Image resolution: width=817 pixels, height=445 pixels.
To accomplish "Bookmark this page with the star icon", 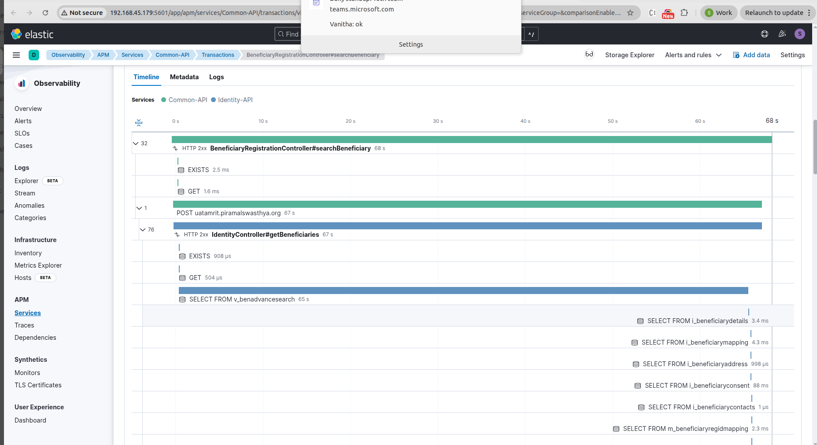I will [x=630, y=13].
